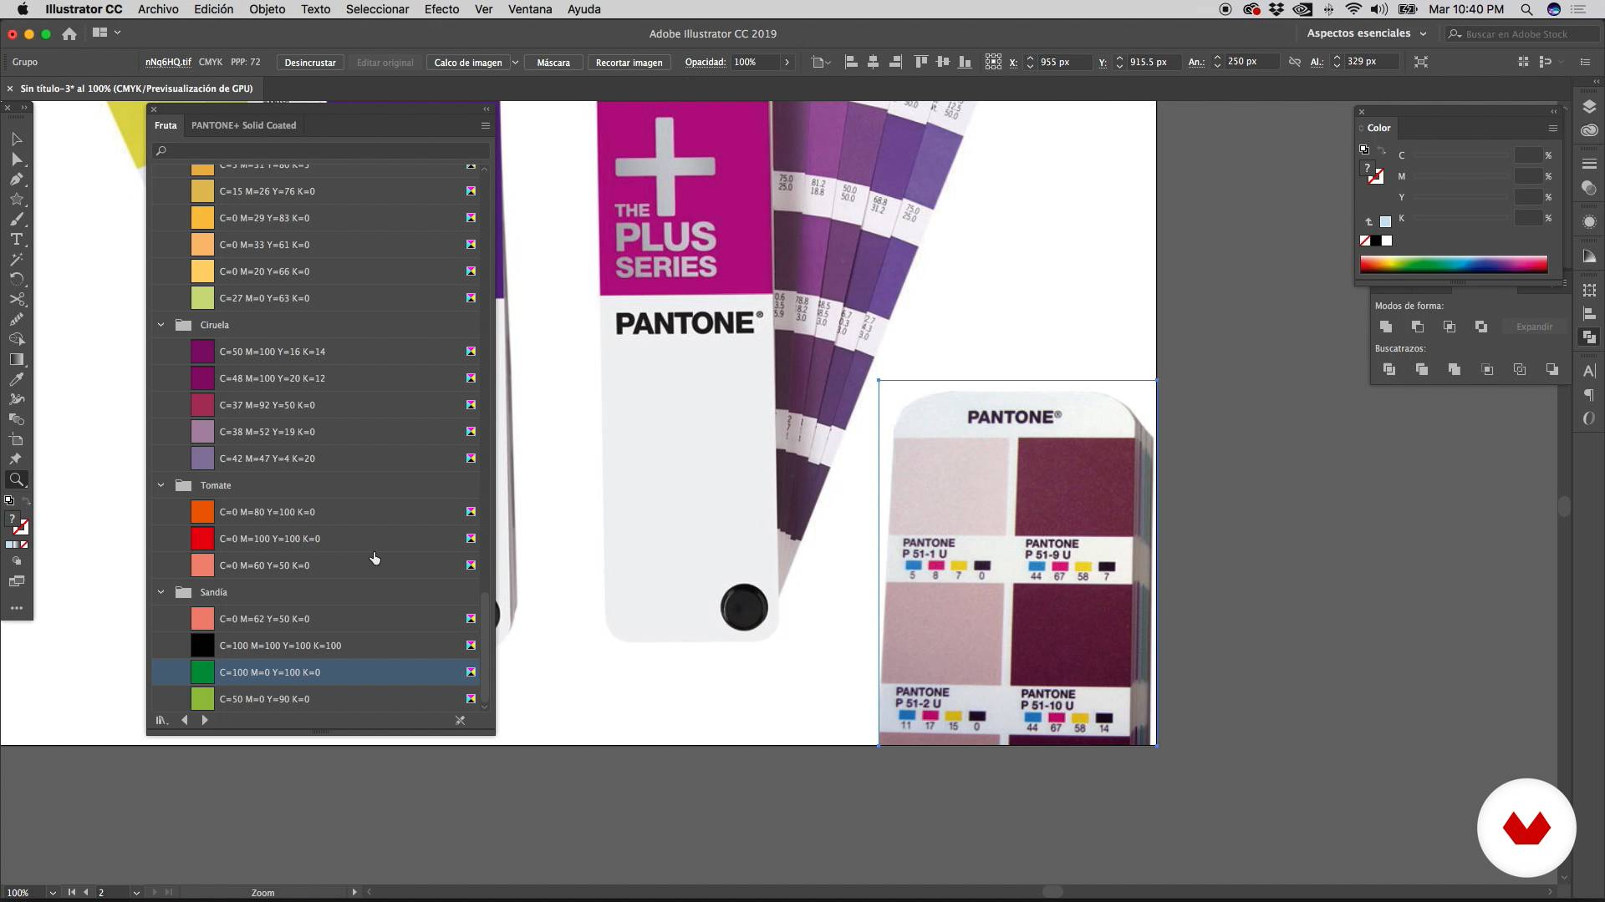The image size is (1605, 902).
Task: Load next swatch library arrow
Action: point(205,720)
